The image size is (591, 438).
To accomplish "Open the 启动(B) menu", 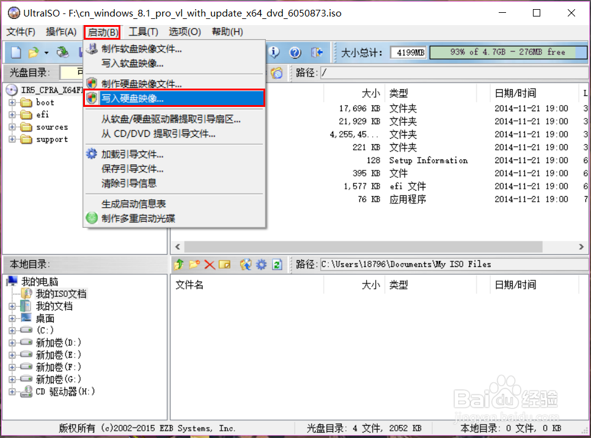I will click(x=103, y=32).
